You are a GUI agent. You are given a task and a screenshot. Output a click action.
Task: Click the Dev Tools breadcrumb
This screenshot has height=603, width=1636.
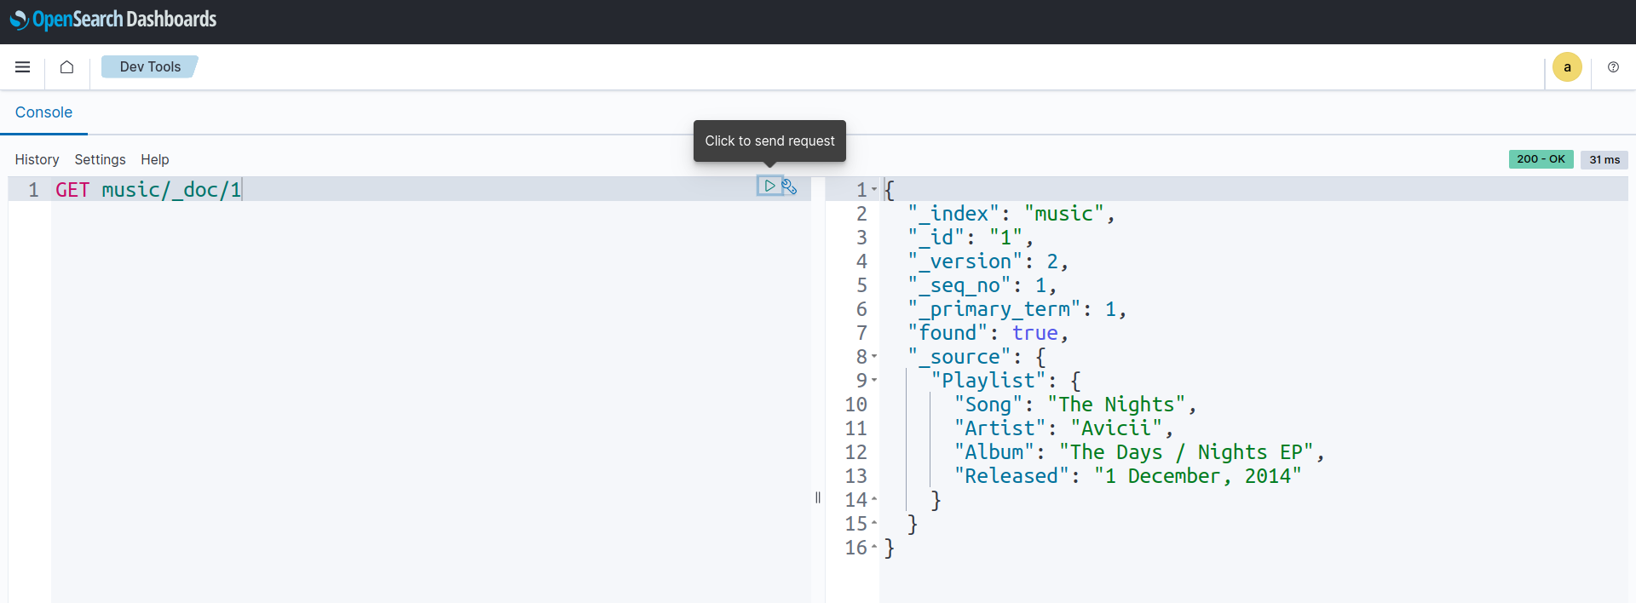click(x=150, y=67)
